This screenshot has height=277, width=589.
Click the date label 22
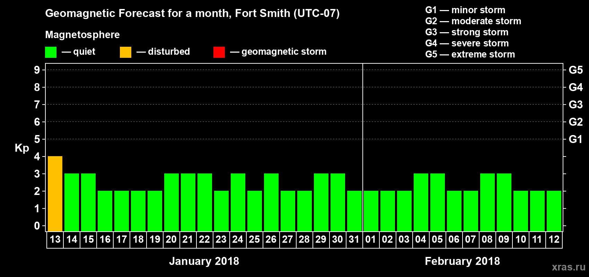pos(204,240)
